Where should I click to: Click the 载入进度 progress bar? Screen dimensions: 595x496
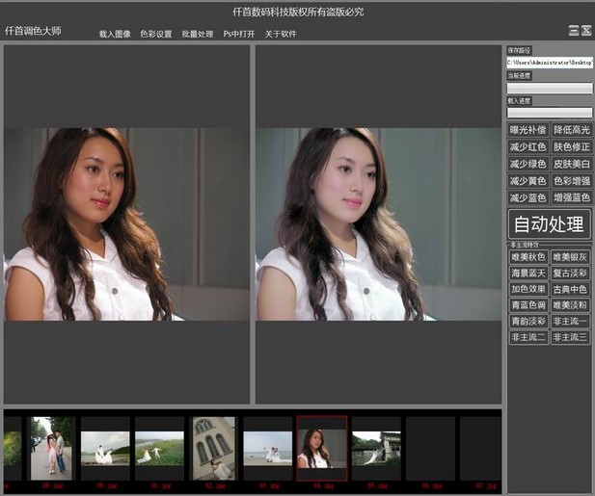(x=550, y=113)
